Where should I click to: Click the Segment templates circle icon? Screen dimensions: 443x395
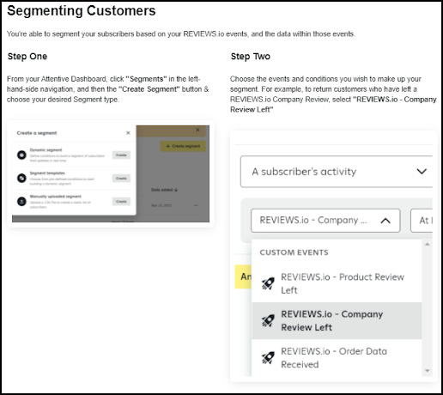click(21, 178)
